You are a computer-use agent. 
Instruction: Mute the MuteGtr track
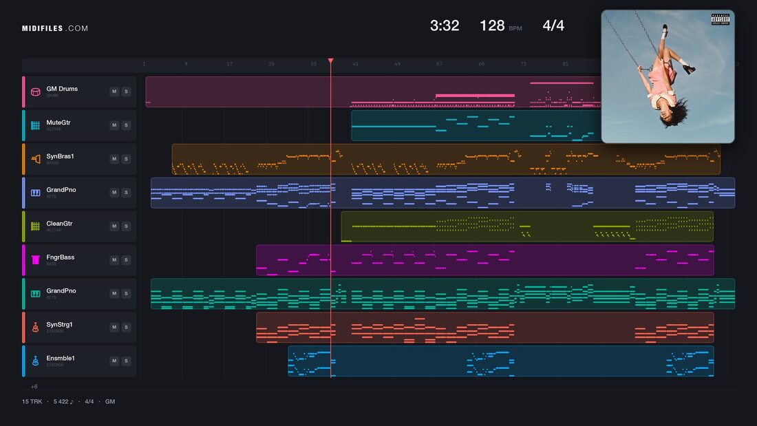click(x=114, y=125)
